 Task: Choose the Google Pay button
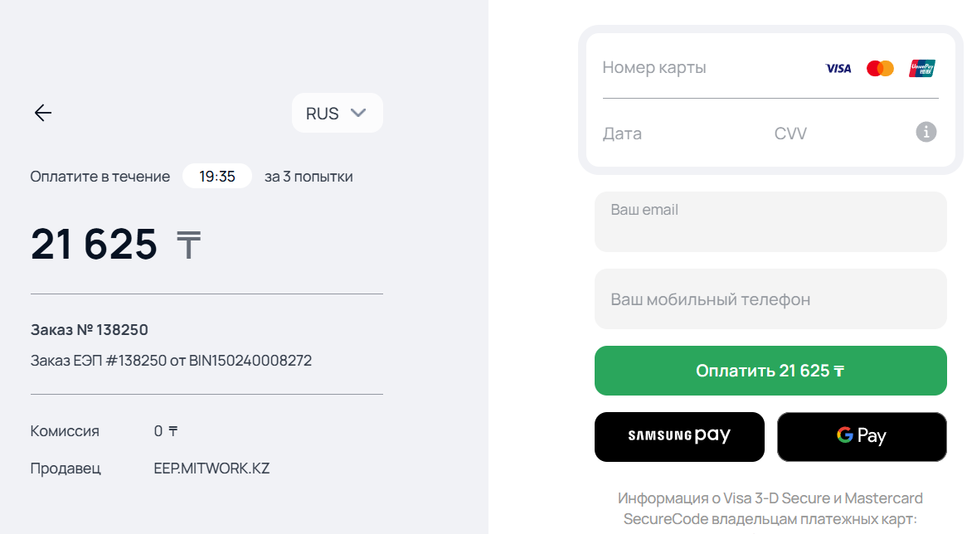(x=861, y=436)
